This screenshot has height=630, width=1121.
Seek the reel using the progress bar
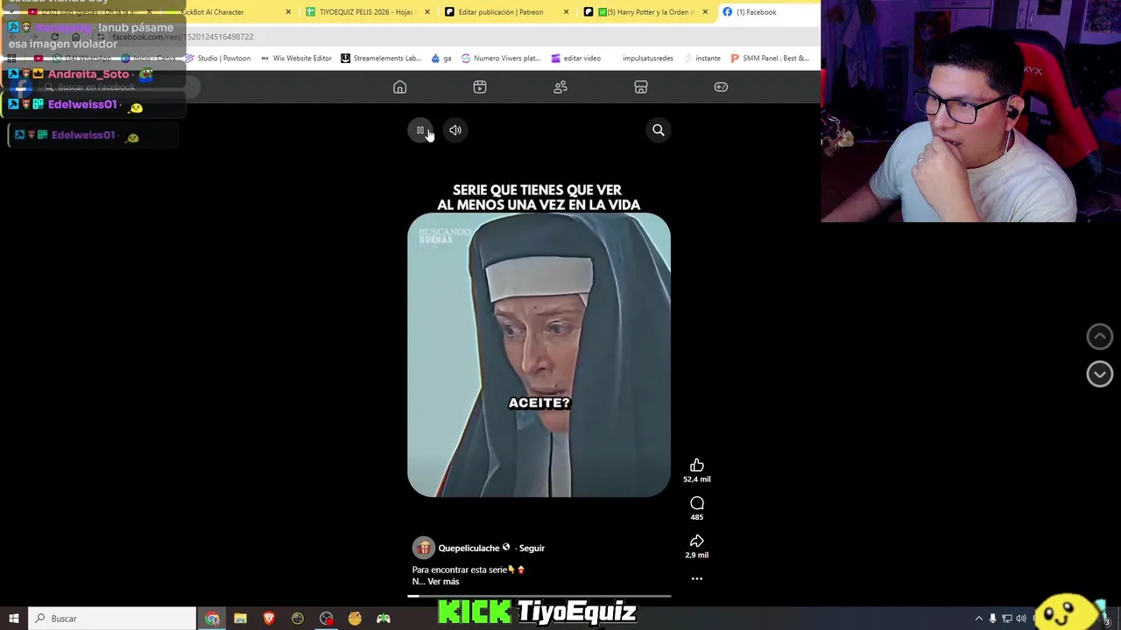539,596
